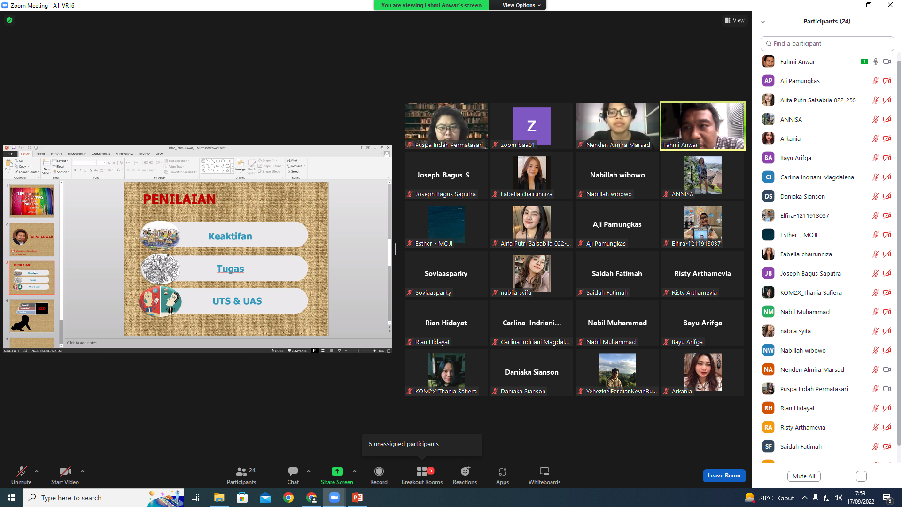The height and width of the screenshot is (507, 902).
Task: Open Mail app in taskbar
Action: pyautogui.click(x=265, y=498)
